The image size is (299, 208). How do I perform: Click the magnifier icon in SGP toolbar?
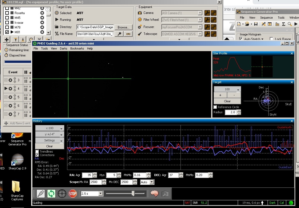[x=290, y=24]
